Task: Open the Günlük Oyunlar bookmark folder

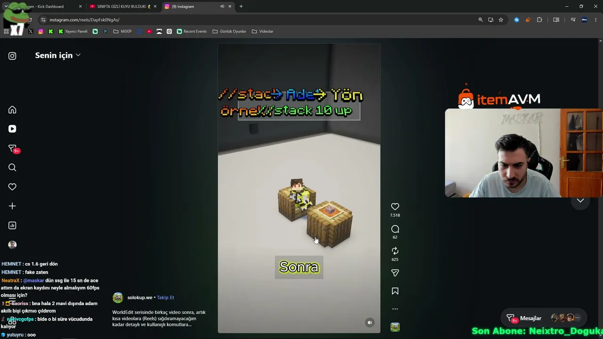Action: (229, 32)
